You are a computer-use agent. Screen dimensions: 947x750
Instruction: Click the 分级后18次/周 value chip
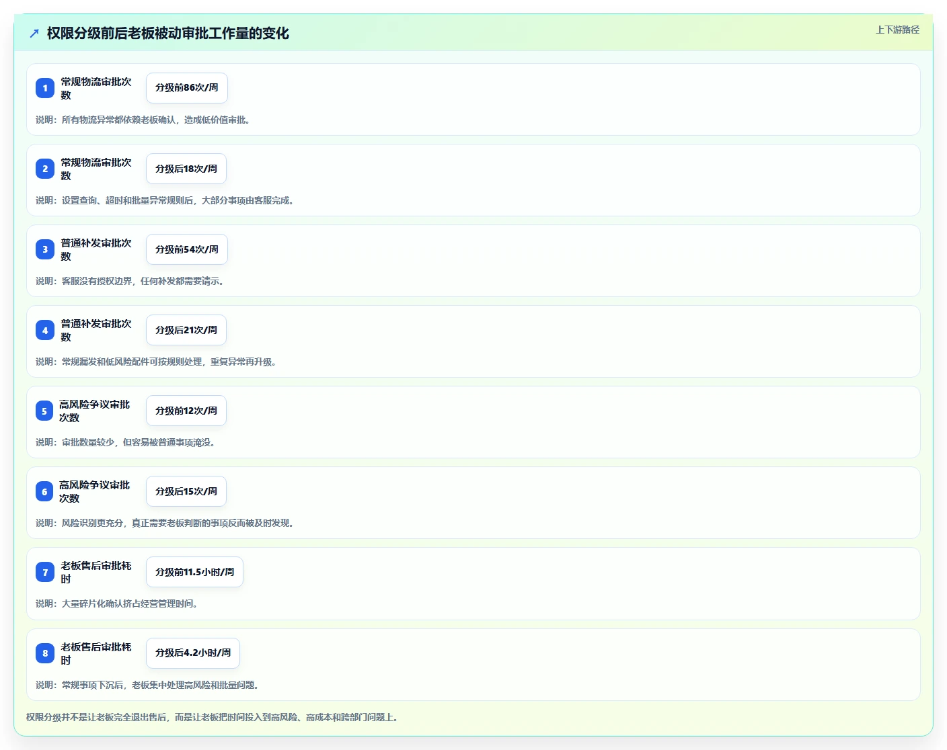click(x=186, y=169)
